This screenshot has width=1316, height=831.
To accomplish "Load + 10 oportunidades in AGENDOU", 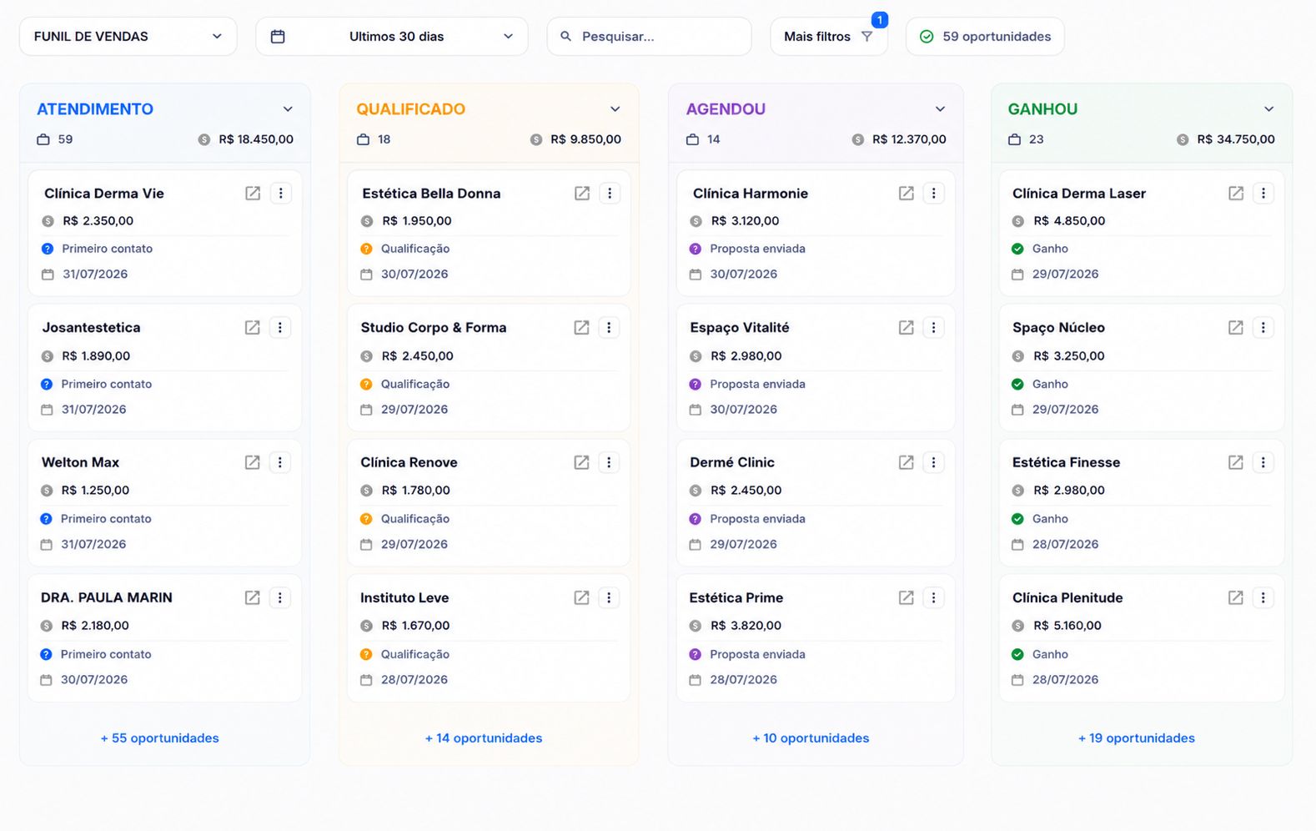I will click(x=811, y=738).
